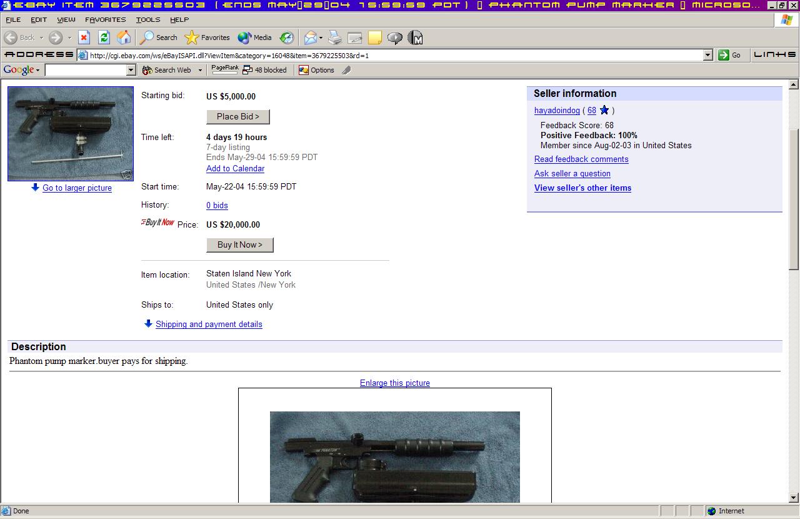Click the Enlarge this picture link
The height and width of the screenshot is (519, 800).
[395, 383]
